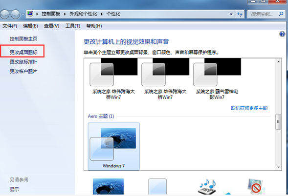Select 外观和个性化 in the address breadcrumb
The width and height of the screenshot is (288, 196).
[x=83, y=14]
